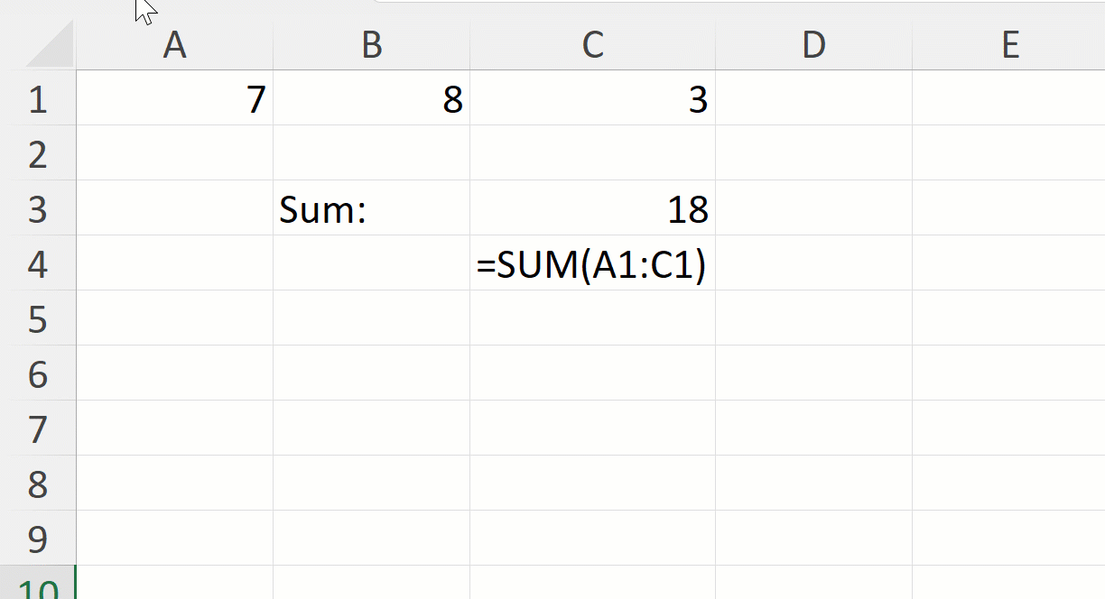Screen dimensions: 1105x599
Task: Select column E header
Action: pyautogui.click(x=1009, y=43)
